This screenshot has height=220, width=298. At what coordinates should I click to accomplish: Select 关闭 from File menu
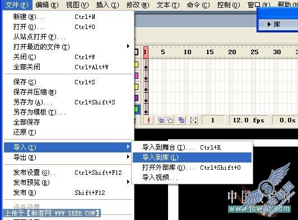point(68,56)
